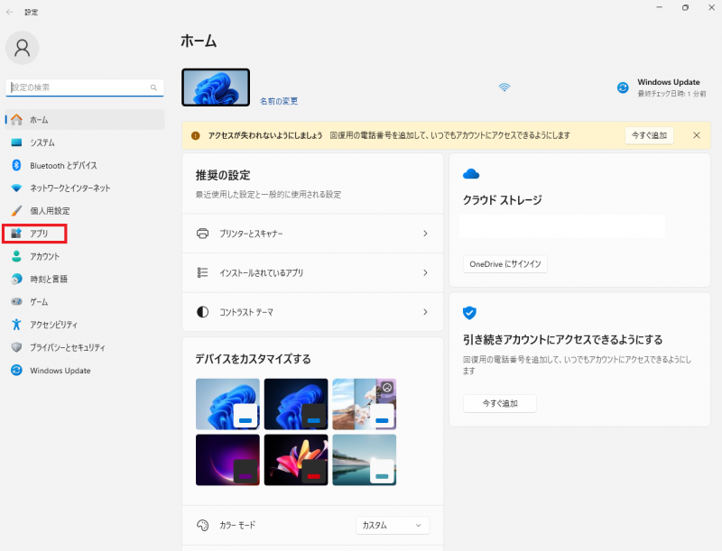Dismiss the yellow account warning banner
Image resolution: width=722 pixels, height=551 pixels.
[696, 135]
